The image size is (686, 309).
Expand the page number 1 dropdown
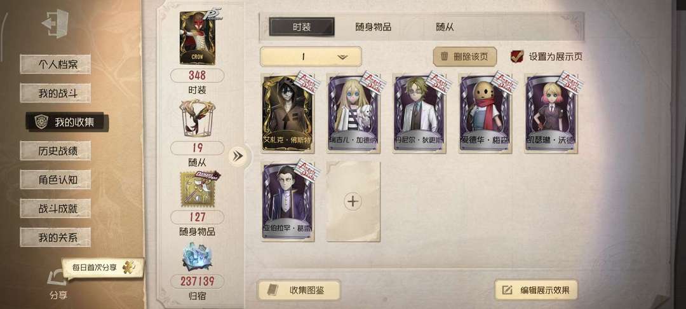coord(311,57)
